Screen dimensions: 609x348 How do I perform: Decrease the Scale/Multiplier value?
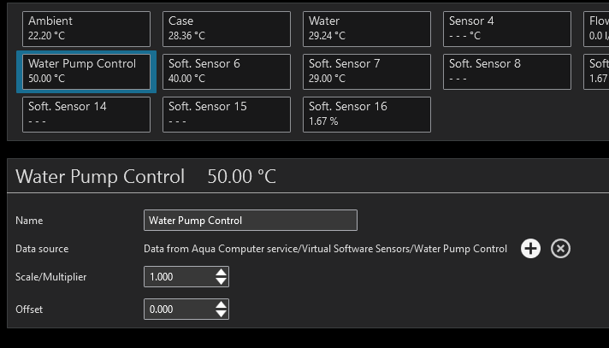point(222,281)
